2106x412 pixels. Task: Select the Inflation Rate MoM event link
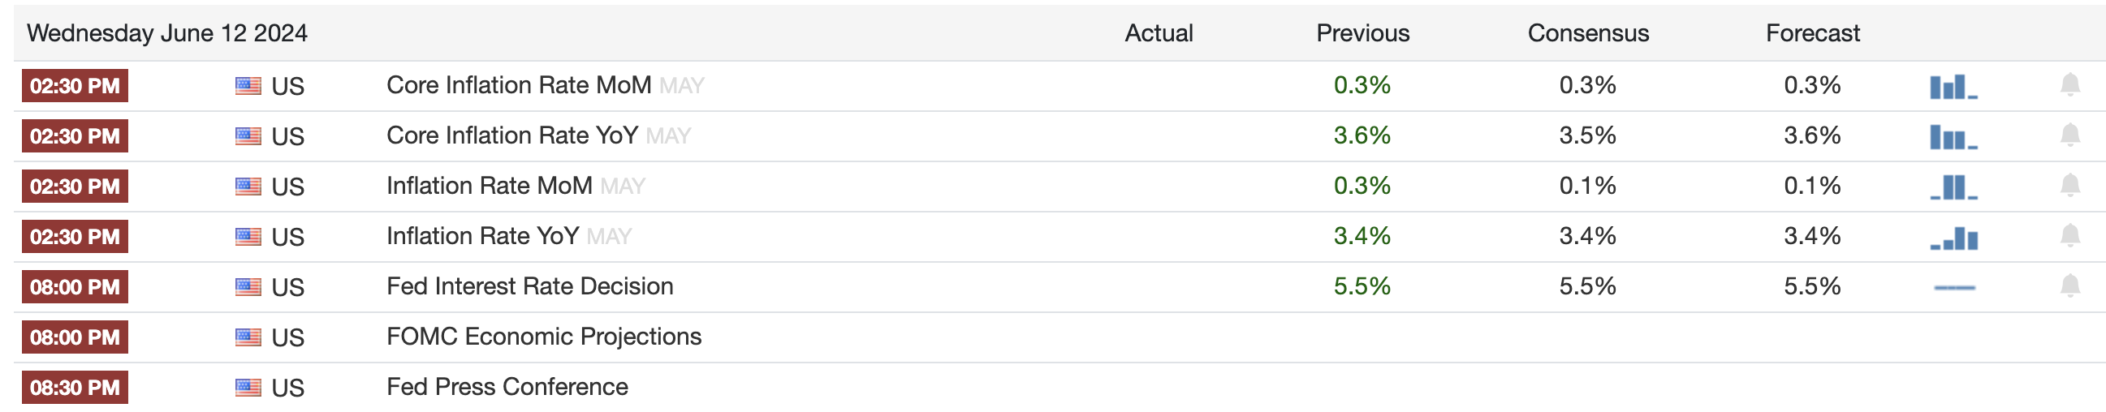pos(489,186)
